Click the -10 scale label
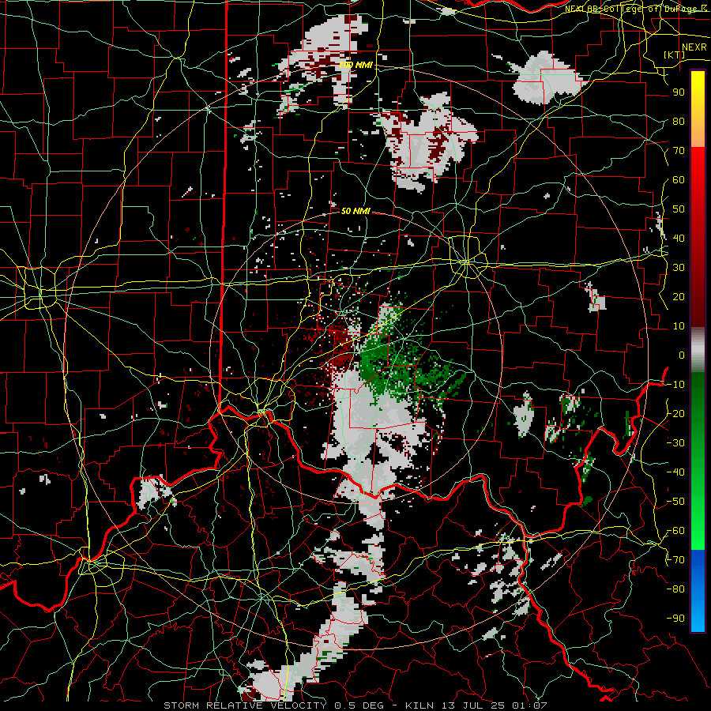Screen dimensions: 711x711 [x=676, y=385]
